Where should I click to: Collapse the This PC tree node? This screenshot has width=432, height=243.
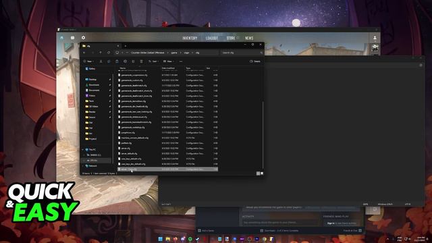[82, 150]
